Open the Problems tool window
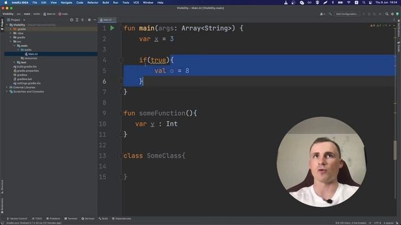 tap(53, 219)
